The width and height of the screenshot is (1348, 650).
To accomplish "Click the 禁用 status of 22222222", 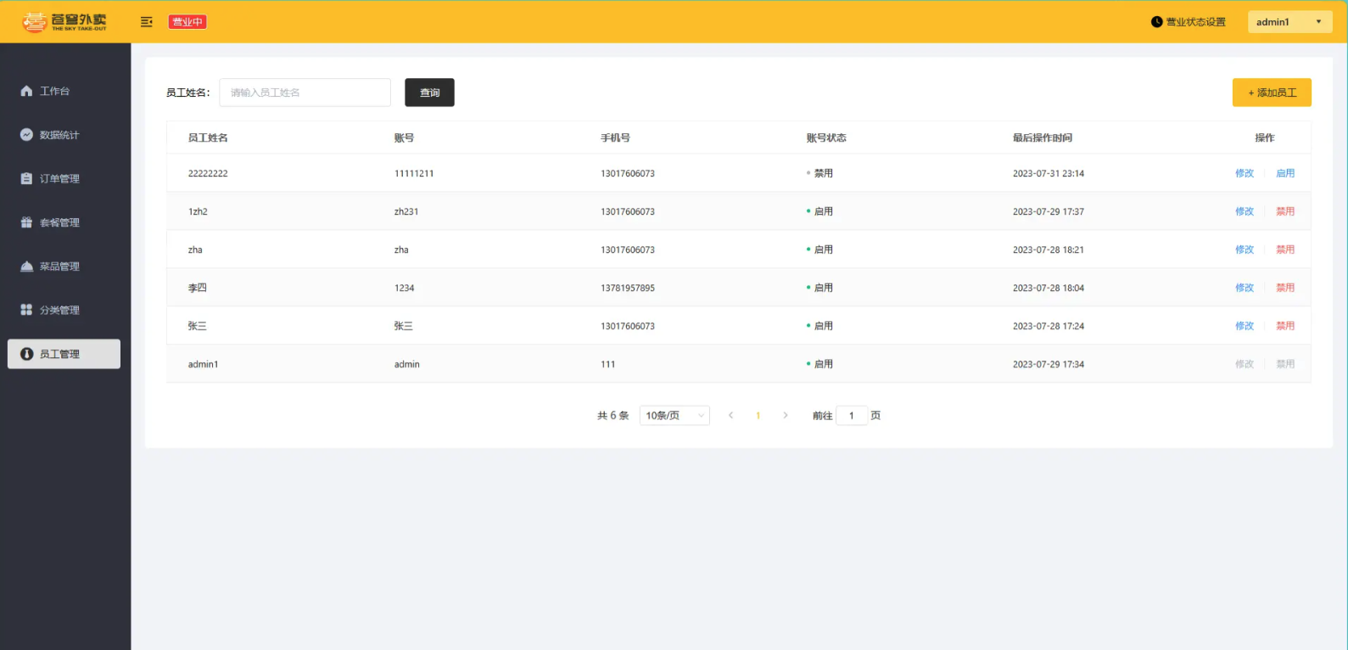I will click(819, 173).
